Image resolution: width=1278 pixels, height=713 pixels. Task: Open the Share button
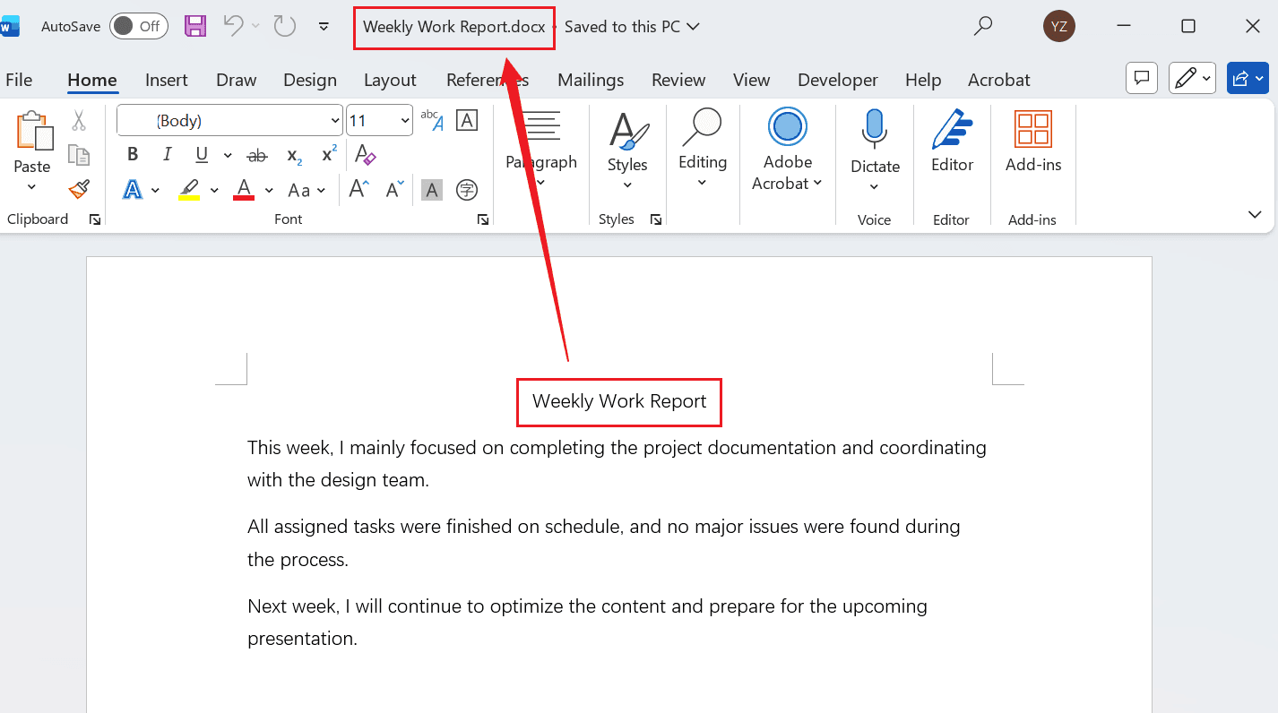coord(1248,79)
